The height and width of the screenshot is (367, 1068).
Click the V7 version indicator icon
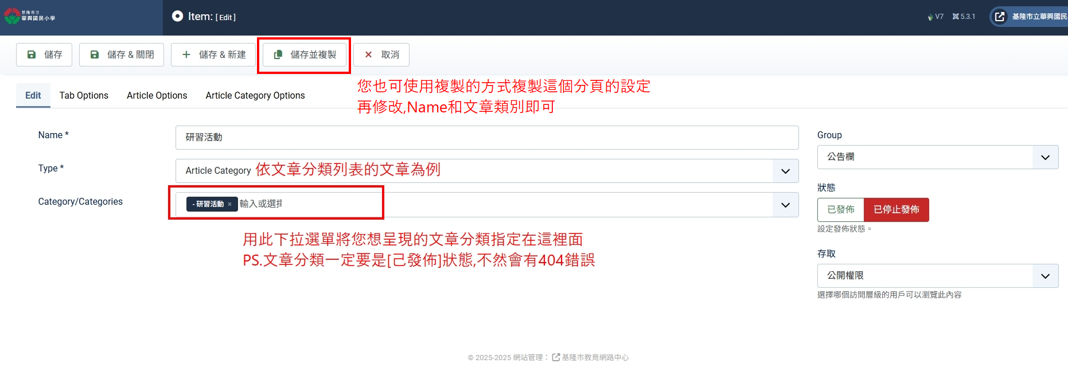pos(930,17)
